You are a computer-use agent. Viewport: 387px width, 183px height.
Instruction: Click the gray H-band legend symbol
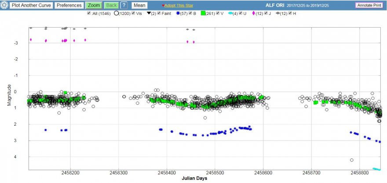click(x=278, y=14)
